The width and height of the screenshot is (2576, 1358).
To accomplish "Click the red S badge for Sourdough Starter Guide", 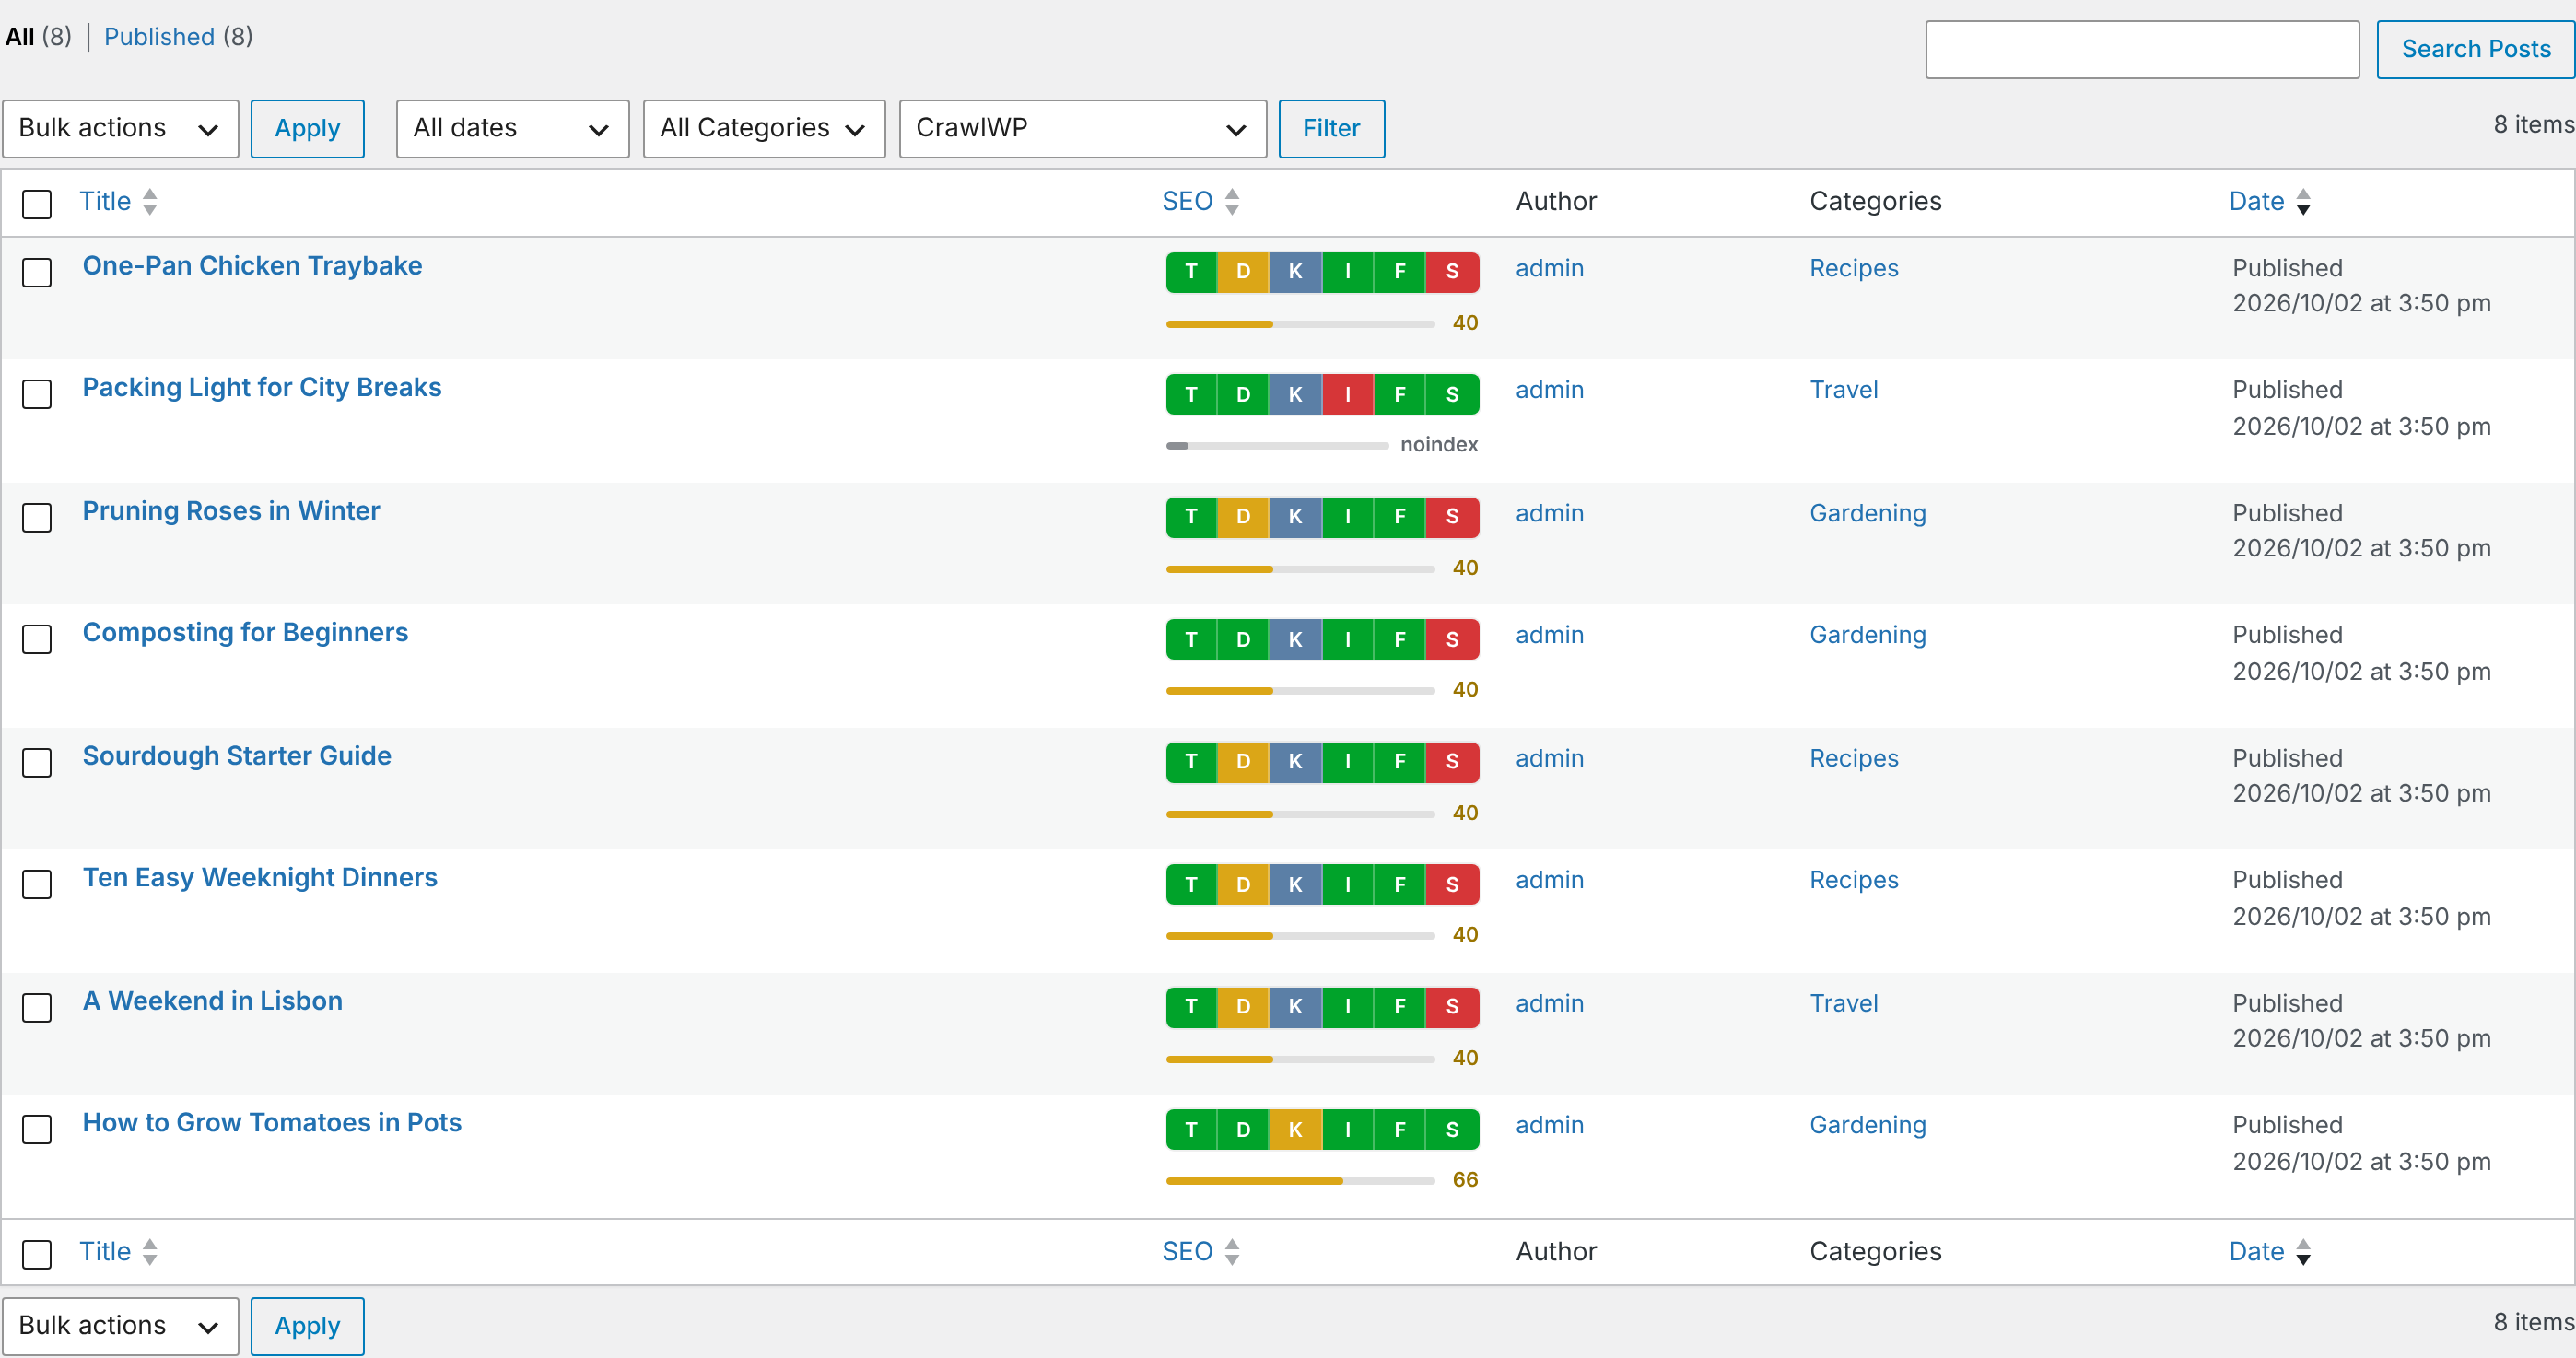I will point(1452,762).
